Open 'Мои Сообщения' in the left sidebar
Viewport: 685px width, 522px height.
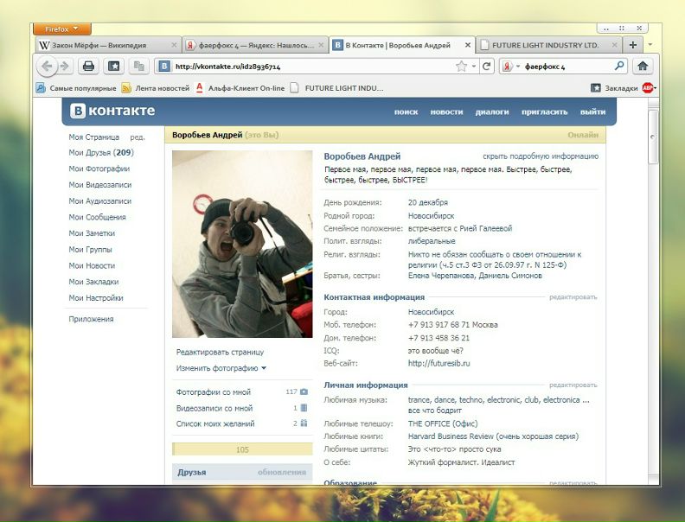[97, 217]
